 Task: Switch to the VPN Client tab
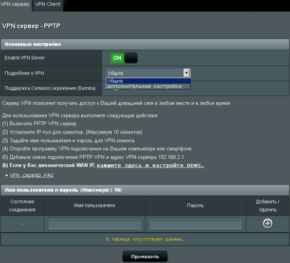(x=48, y=5)
